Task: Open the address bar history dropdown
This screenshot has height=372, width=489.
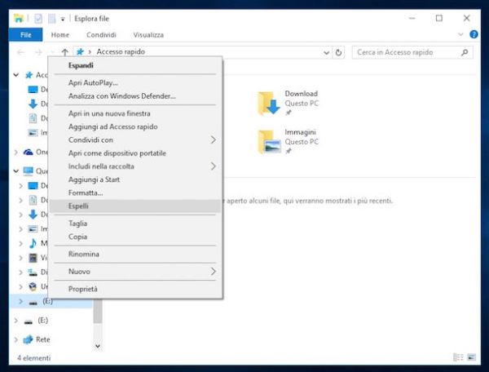Action: (323, 52)
